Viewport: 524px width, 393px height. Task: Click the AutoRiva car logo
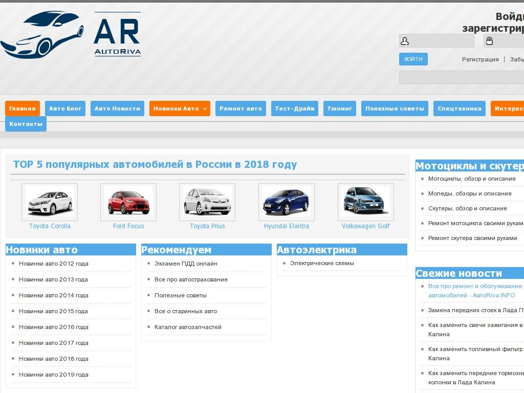pos(71,34)
